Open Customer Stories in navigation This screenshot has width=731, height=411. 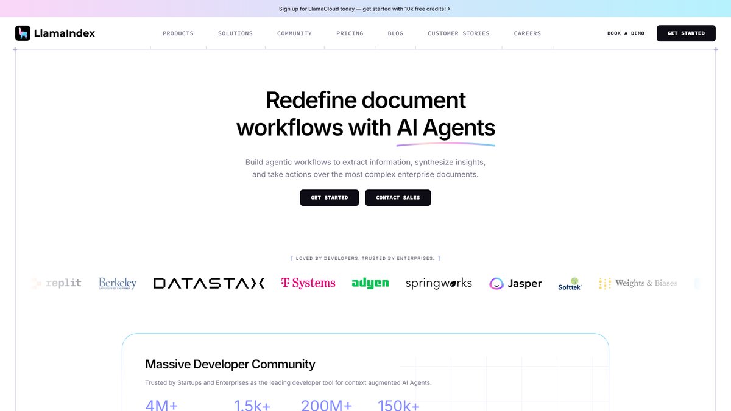click(459, 33)
